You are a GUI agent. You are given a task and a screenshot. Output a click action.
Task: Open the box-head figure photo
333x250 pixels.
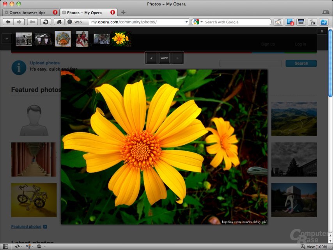click(294, 200)
